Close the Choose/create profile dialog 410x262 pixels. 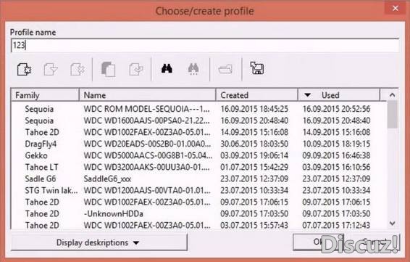point(396,9)
